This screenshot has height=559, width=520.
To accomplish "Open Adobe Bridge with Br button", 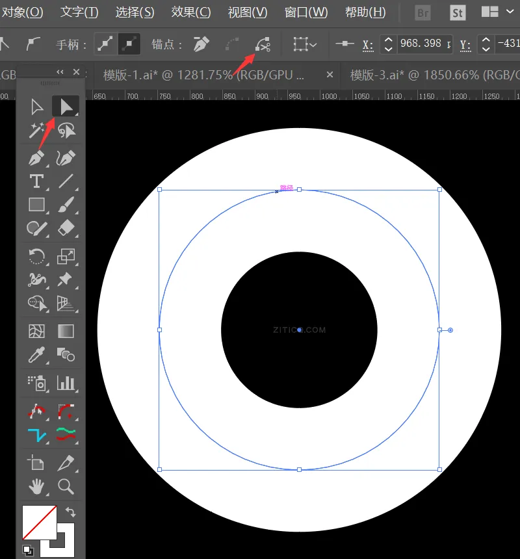I will click(423, 12).
